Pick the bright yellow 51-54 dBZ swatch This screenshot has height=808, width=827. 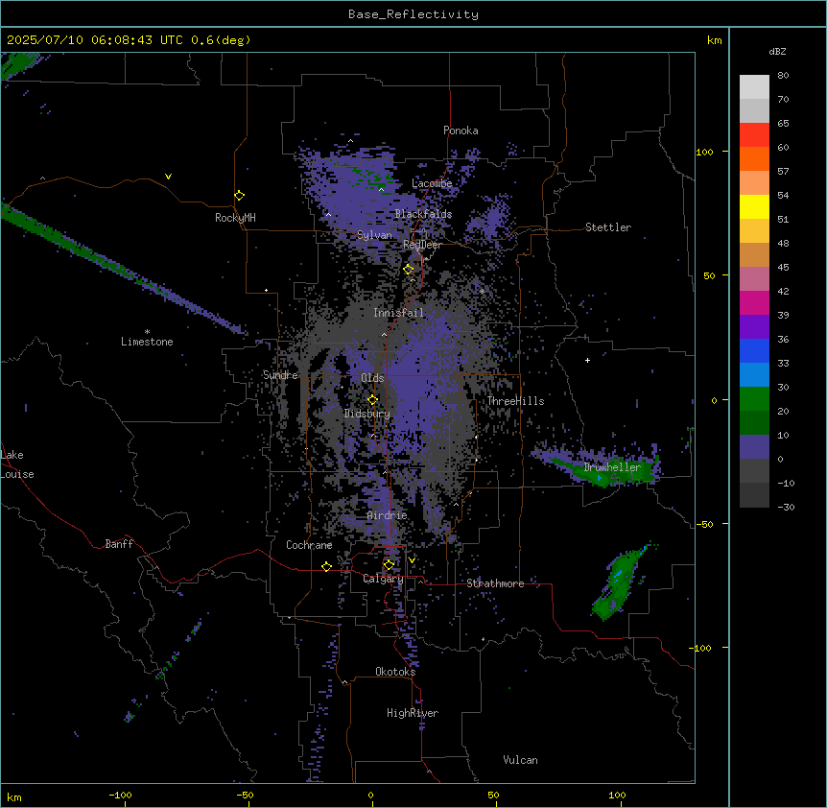[x=754, y=206]
